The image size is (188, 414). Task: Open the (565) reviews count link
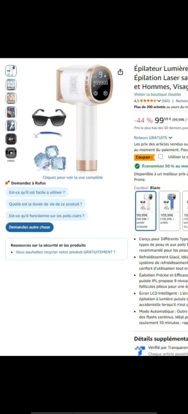[x=165, y=101]
